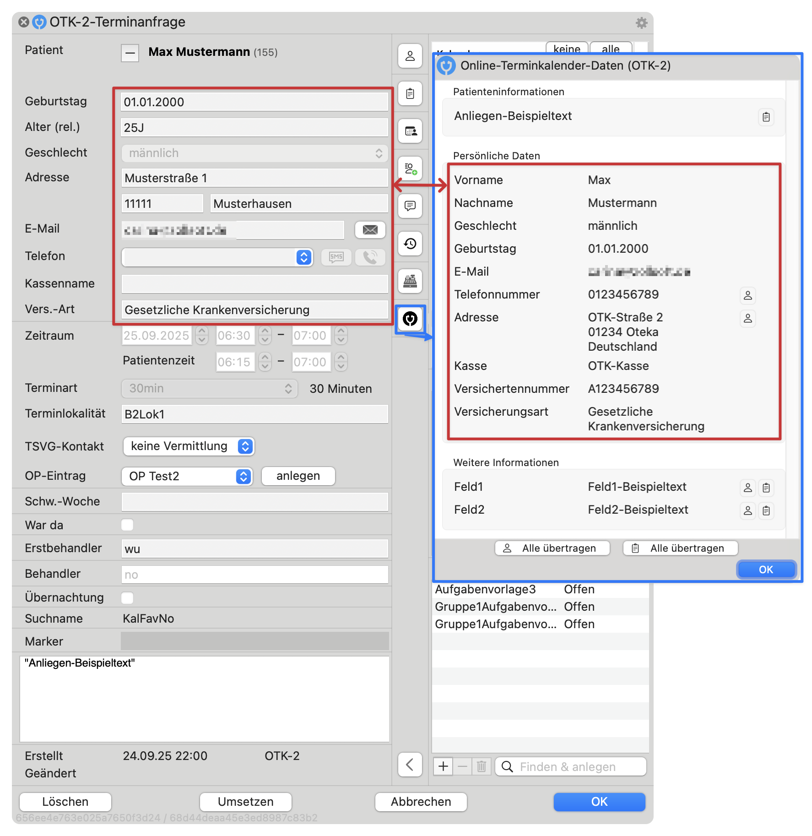The height and width of the screenshot is (836, 812).
Task: Transfer Telefonnummer to patient via person icon
Action: pos(747,295)
